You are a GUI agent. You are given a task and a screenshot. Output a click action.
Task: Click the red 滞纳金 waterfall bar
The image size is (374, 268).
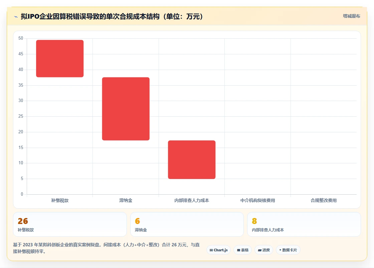click(126, 109)
